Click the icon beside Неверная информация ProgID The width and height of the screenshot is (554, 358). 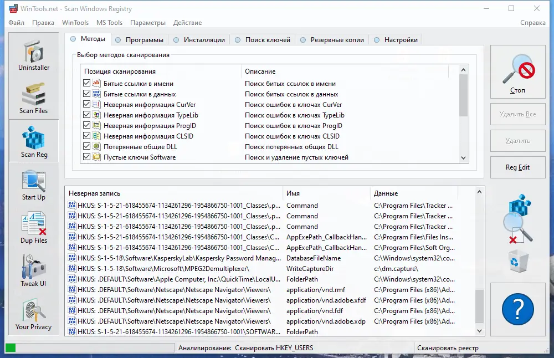96,125
